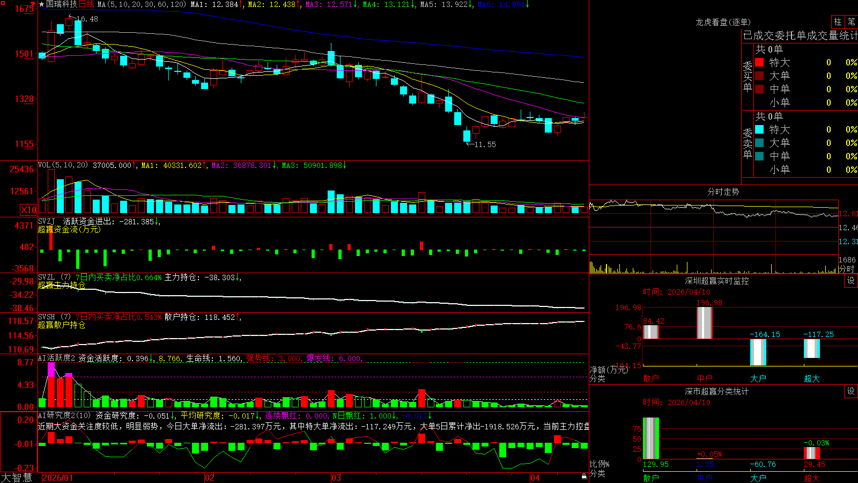858x483 pixels.
Task: Select the 国瑞科技 stock name
Action: pyautogui.click(x=62, y=4)
